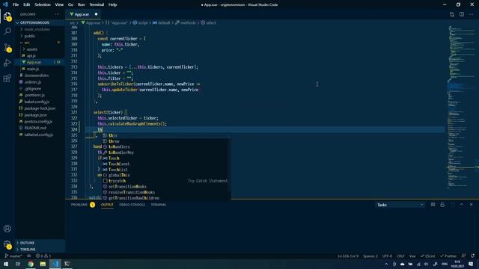Viewport: 479px width, 269px height.
Task: Open Explorer more actions ellipsis
Action: click(58, 14)
